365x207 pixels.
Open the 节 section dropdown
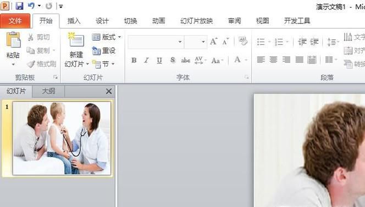coord(103,64)
